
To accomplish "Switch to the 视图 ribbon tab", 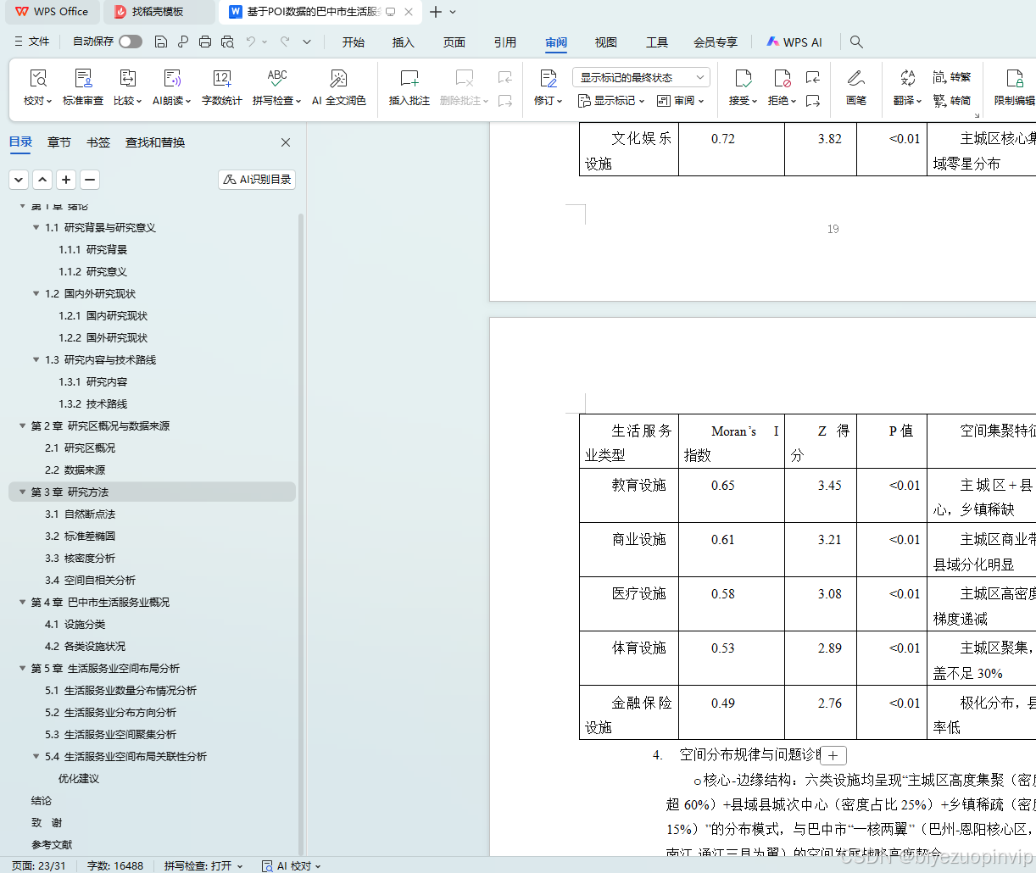I will pyautogui.click(x=606, y=42).
